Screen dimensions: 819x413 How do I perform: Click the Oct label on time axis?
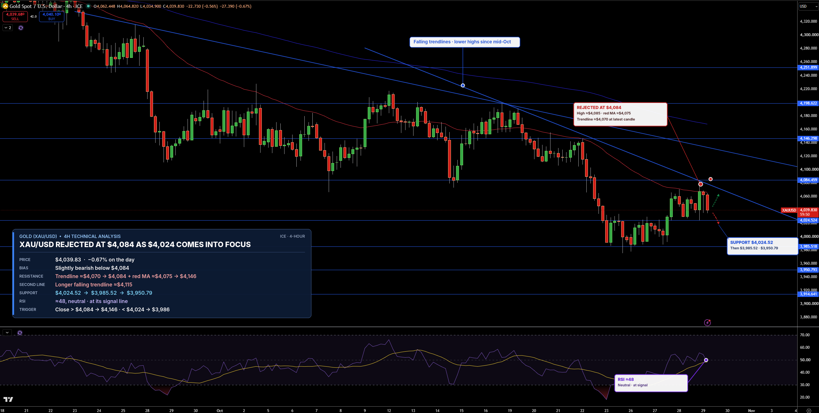pos(220,410)
